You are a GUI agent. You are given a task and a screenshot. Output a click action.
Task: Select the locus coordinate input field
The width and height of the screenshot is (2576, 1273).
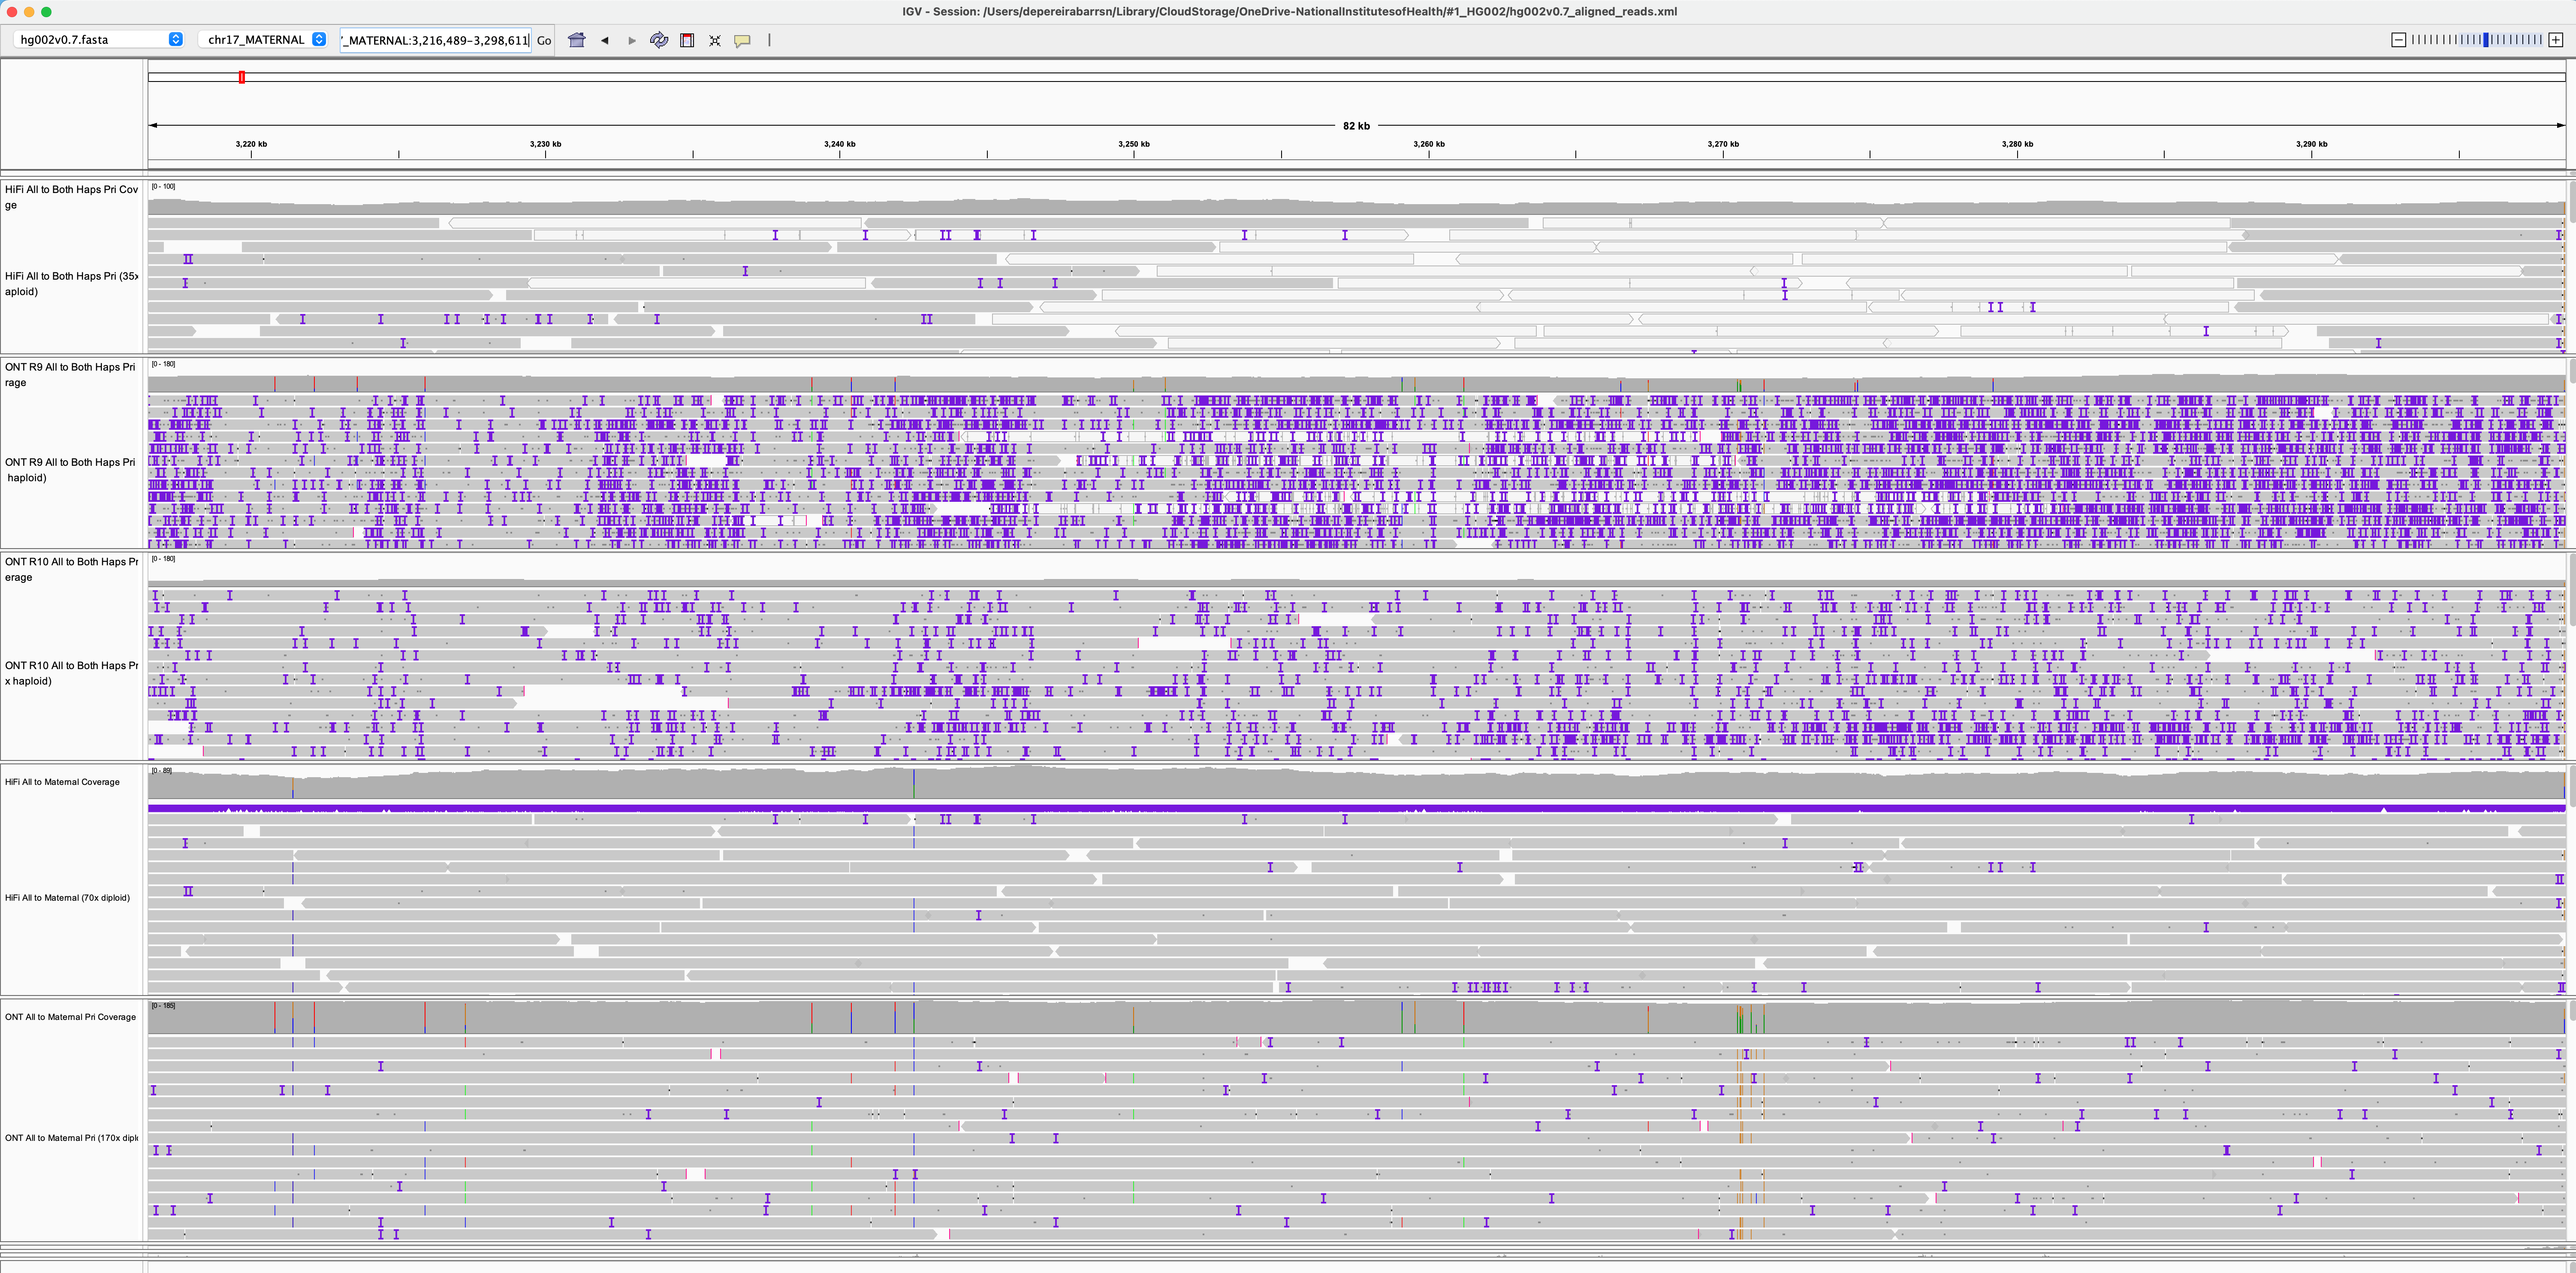(435, 40)
